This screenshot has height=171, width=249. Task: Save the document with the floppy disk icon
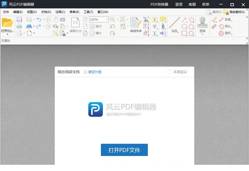19,20
